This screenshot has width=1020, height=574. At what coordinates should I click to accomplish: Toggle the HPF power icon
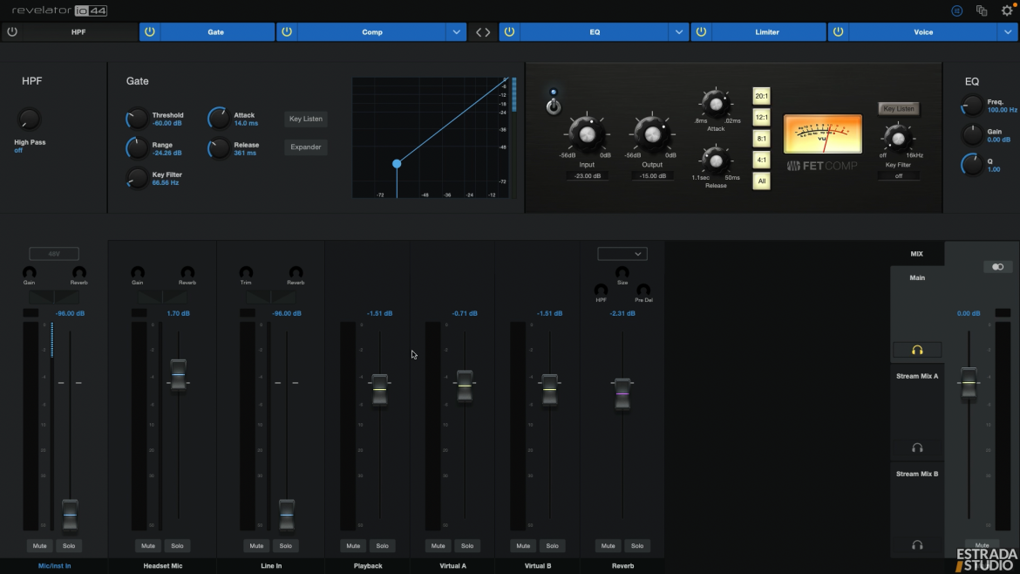11,32
